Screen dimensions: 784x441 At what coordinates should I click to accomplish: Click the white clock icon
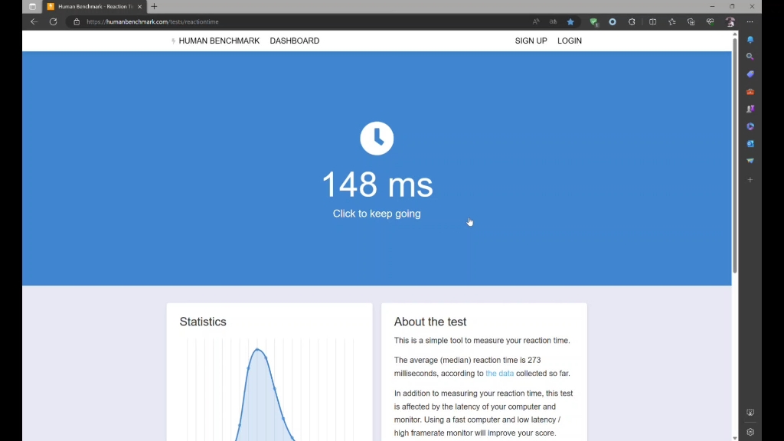(x=377, y=139)
